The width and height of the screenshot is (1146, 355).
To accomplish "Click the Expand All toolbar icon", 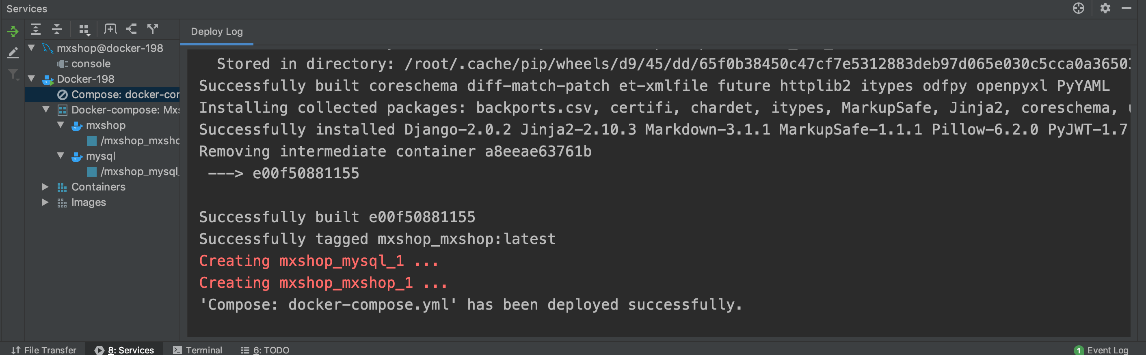I will click(x=36, y=30).
